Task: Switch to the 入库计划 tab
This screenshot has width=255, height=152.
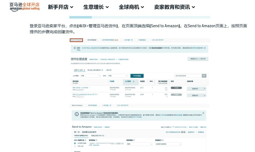Action: [x=108, y=70]
